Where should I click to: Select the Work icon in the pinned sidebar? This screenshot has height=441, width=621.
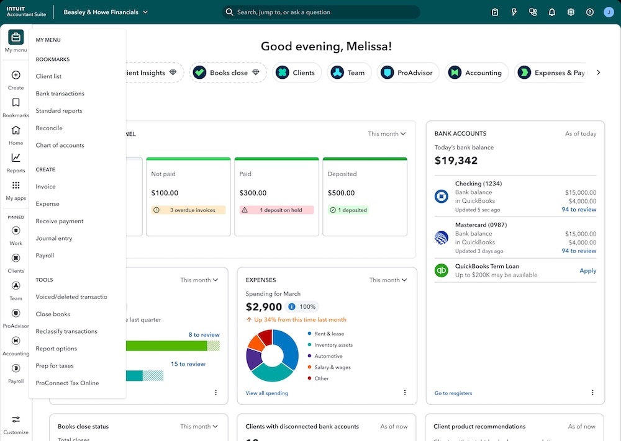16,230
